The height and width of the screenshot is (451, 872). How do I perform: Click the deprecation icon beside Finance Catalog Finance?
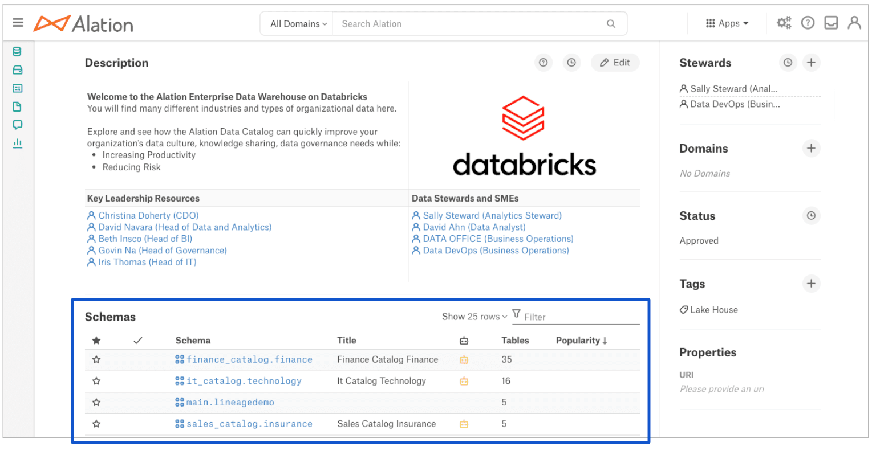click(x=464, y=359)
